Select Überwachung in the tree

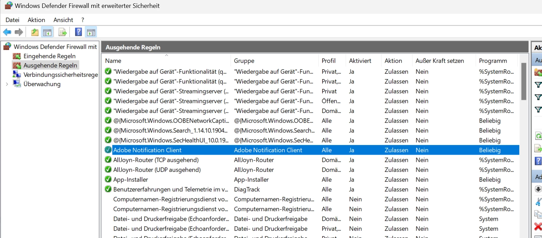42,84
